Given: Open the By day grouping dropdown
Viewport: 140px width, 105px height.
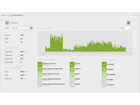Looking at the screenshot, I should (x=127, y=28).
